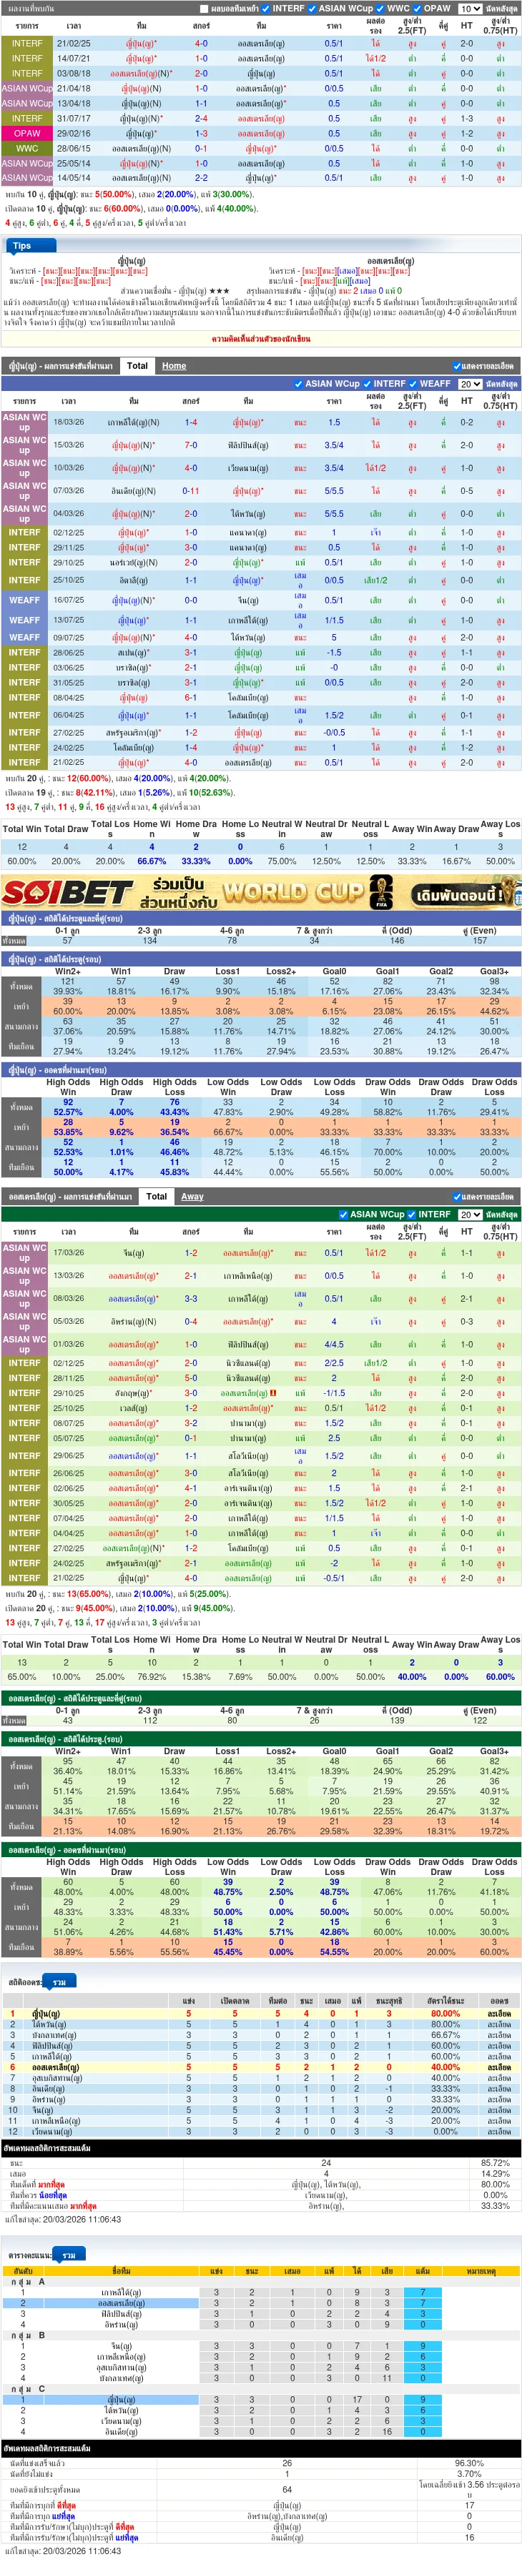The image size is (522, 2567).
Task: Select รวม tab beside สถิติออดซ์
Action: coord(59,1983)
